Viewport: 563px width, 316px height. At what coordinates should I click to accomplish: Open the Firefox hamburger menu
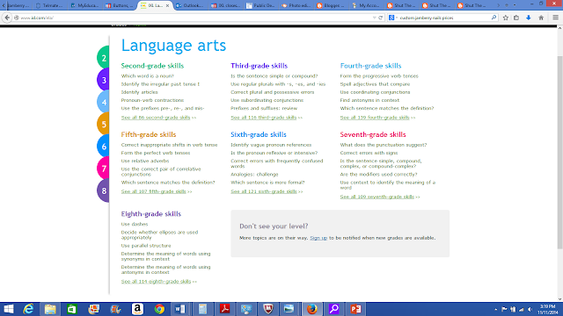coord(555,18)
